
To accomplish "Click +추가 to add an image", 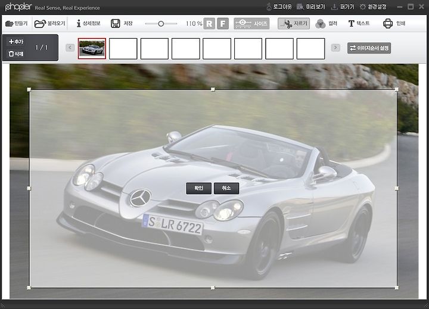I will 16,42.
